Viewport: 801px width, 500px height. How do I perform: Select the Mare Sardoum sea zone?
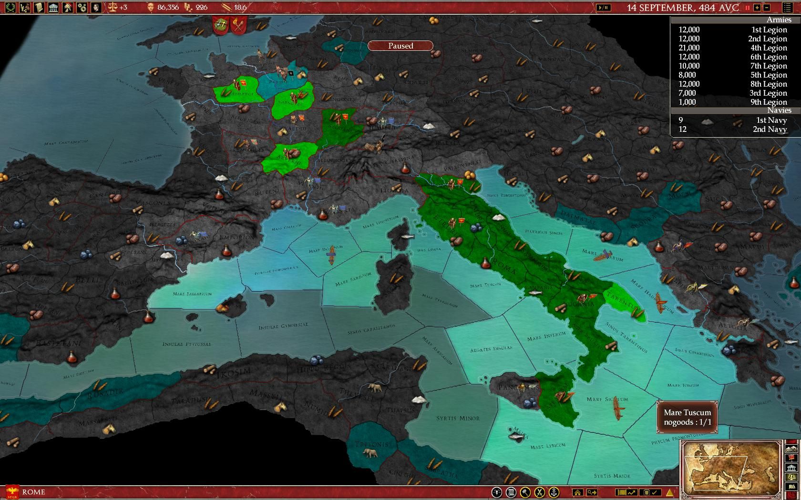coord(353,280)
